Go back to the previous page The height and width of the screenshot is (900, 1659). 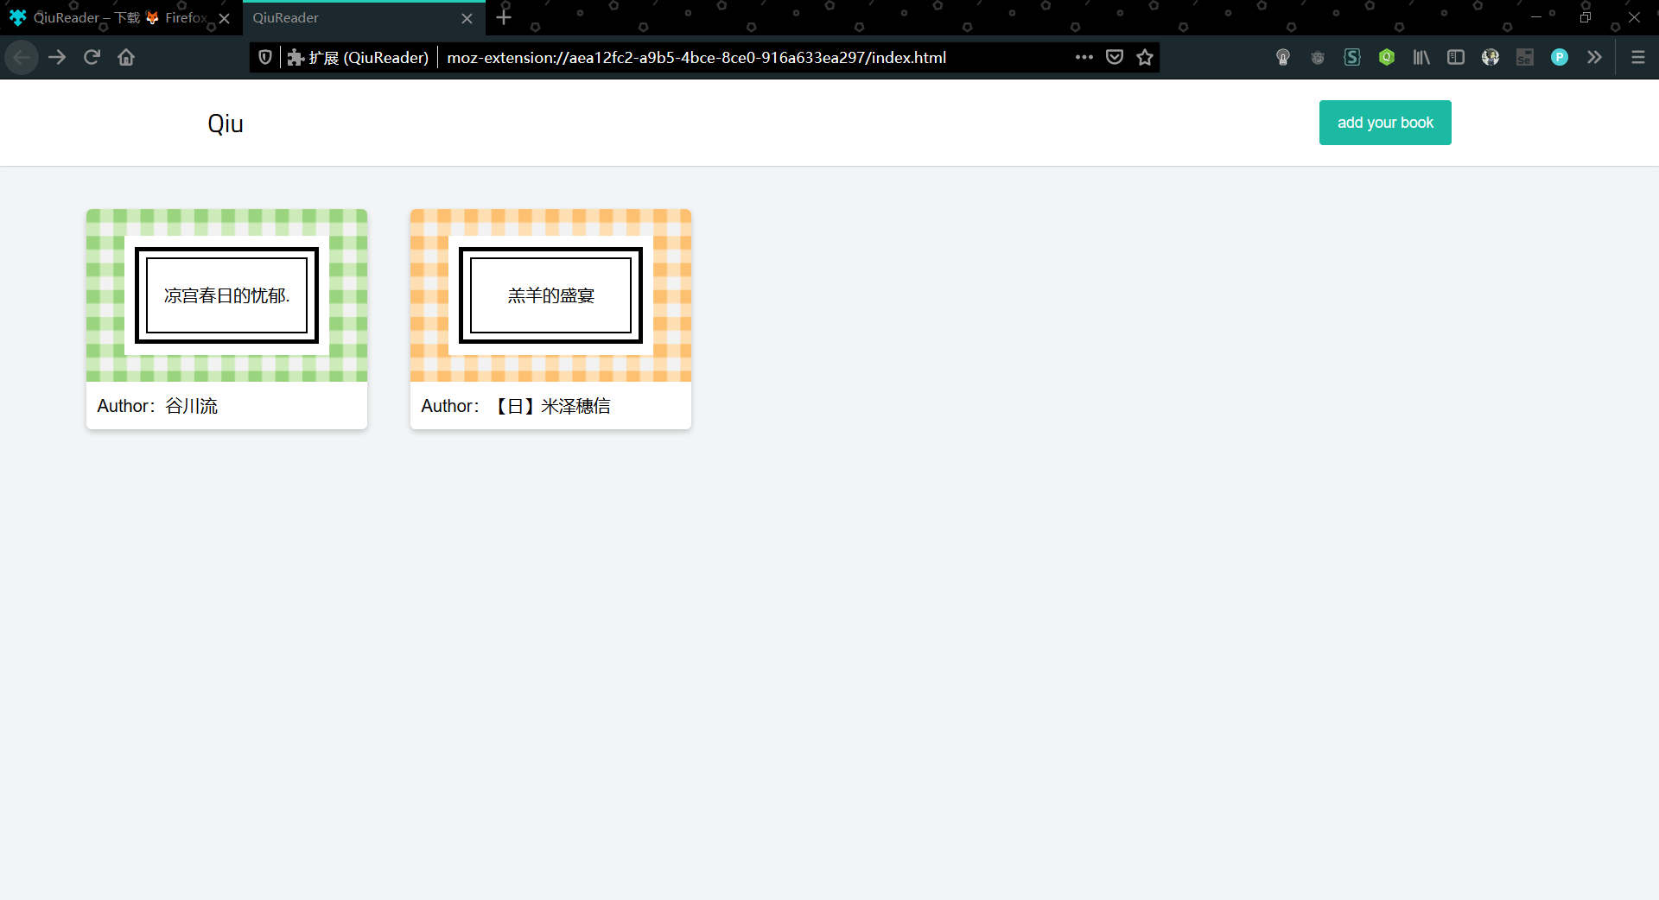[22, 58]
